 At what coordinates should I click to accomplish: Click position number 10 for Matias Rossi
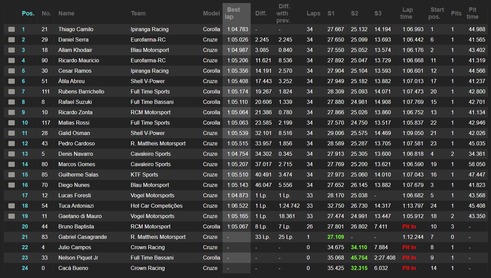[x=25, y=123]
